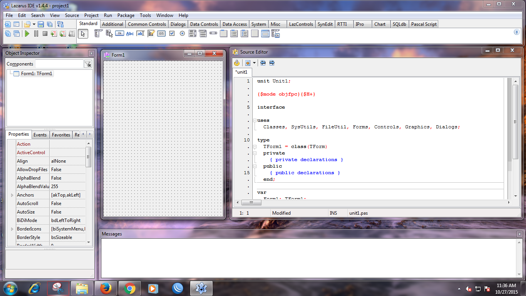Click the Save All toolbar icon
Image resolution: width=526 pixels, height=296 pixels.
pyautogui.click(x=49, y=24)
